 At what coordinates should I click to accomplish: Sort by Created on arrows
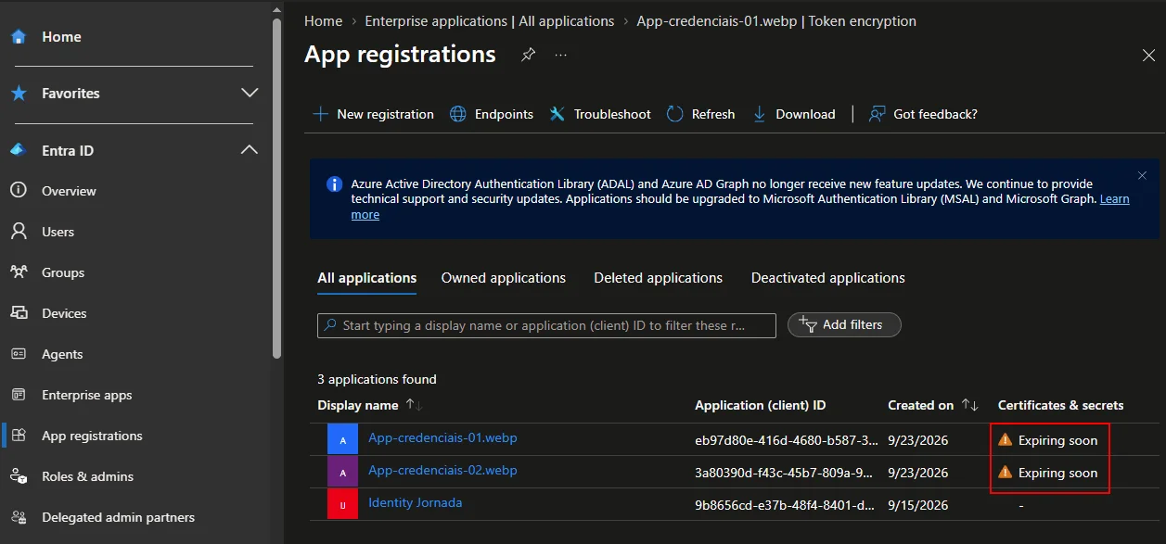click(x=969, y=405)
